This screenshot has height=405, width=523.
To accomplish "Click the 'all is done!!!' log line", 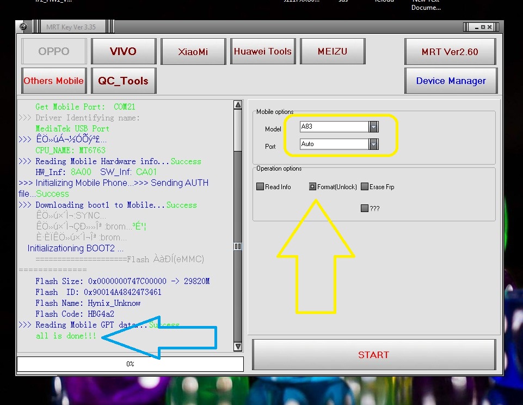I will (66, 336).
